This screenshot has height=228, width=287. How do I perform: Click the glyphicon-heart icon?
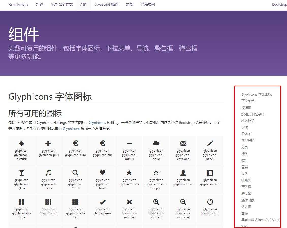(103, 172)
